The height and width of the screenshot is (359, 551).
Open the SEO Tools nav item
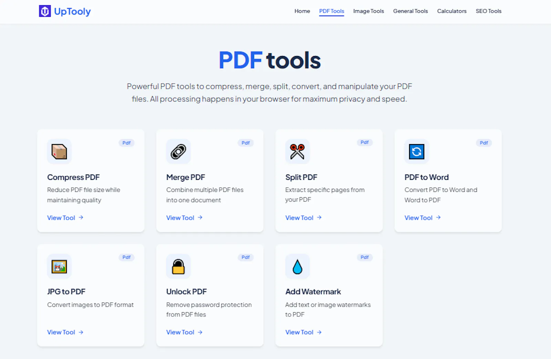point(489,11)
